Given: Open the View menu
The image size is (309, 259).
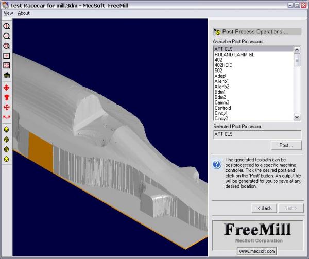Looking at the screenshot, I should click(8, 13).
